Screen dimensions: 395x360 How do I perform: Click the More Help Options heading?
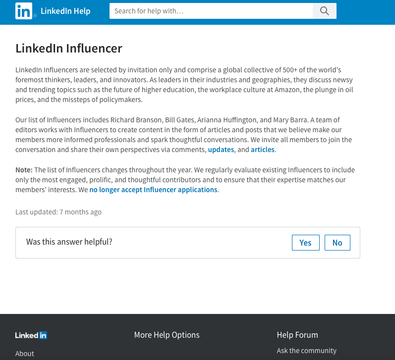coord(167,335)
